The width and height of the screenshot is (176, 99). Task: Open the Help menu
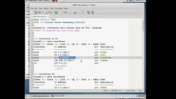coord(66,8)
